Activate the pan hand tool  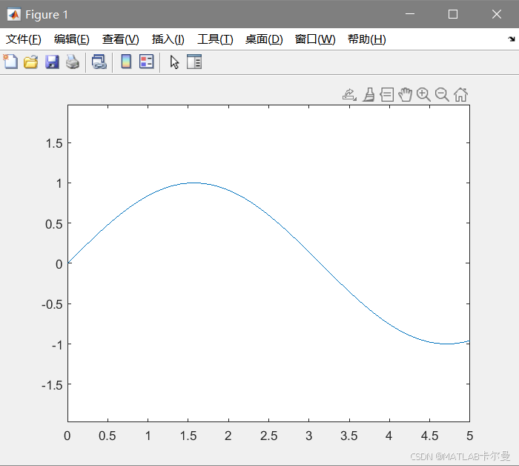[405, 95]
